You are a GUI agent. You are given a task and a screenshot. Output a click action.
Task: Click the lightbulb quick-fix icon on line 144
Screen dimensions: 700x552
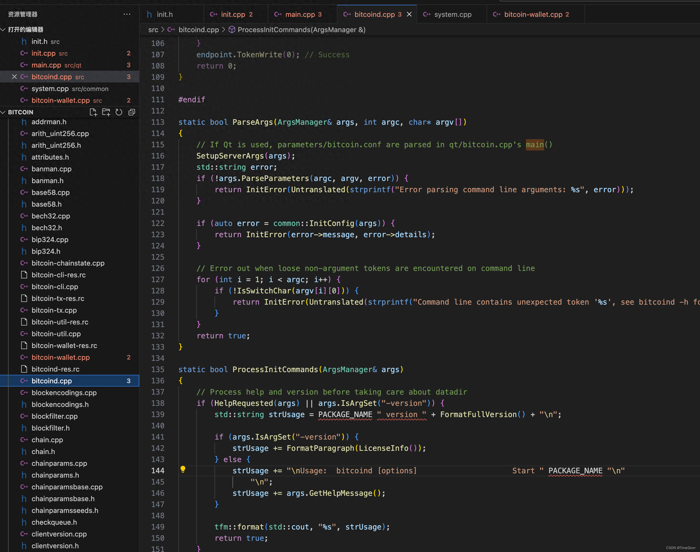coord(183,469)
